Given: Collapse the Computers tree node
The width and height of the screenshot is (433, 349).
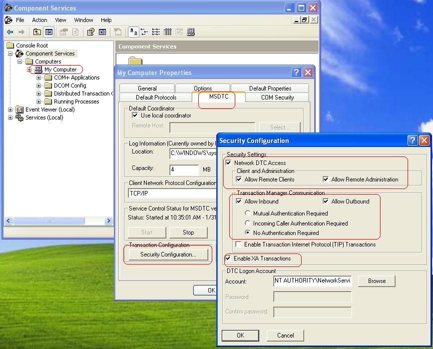Looking at the screenshot, I should point(19,61).
